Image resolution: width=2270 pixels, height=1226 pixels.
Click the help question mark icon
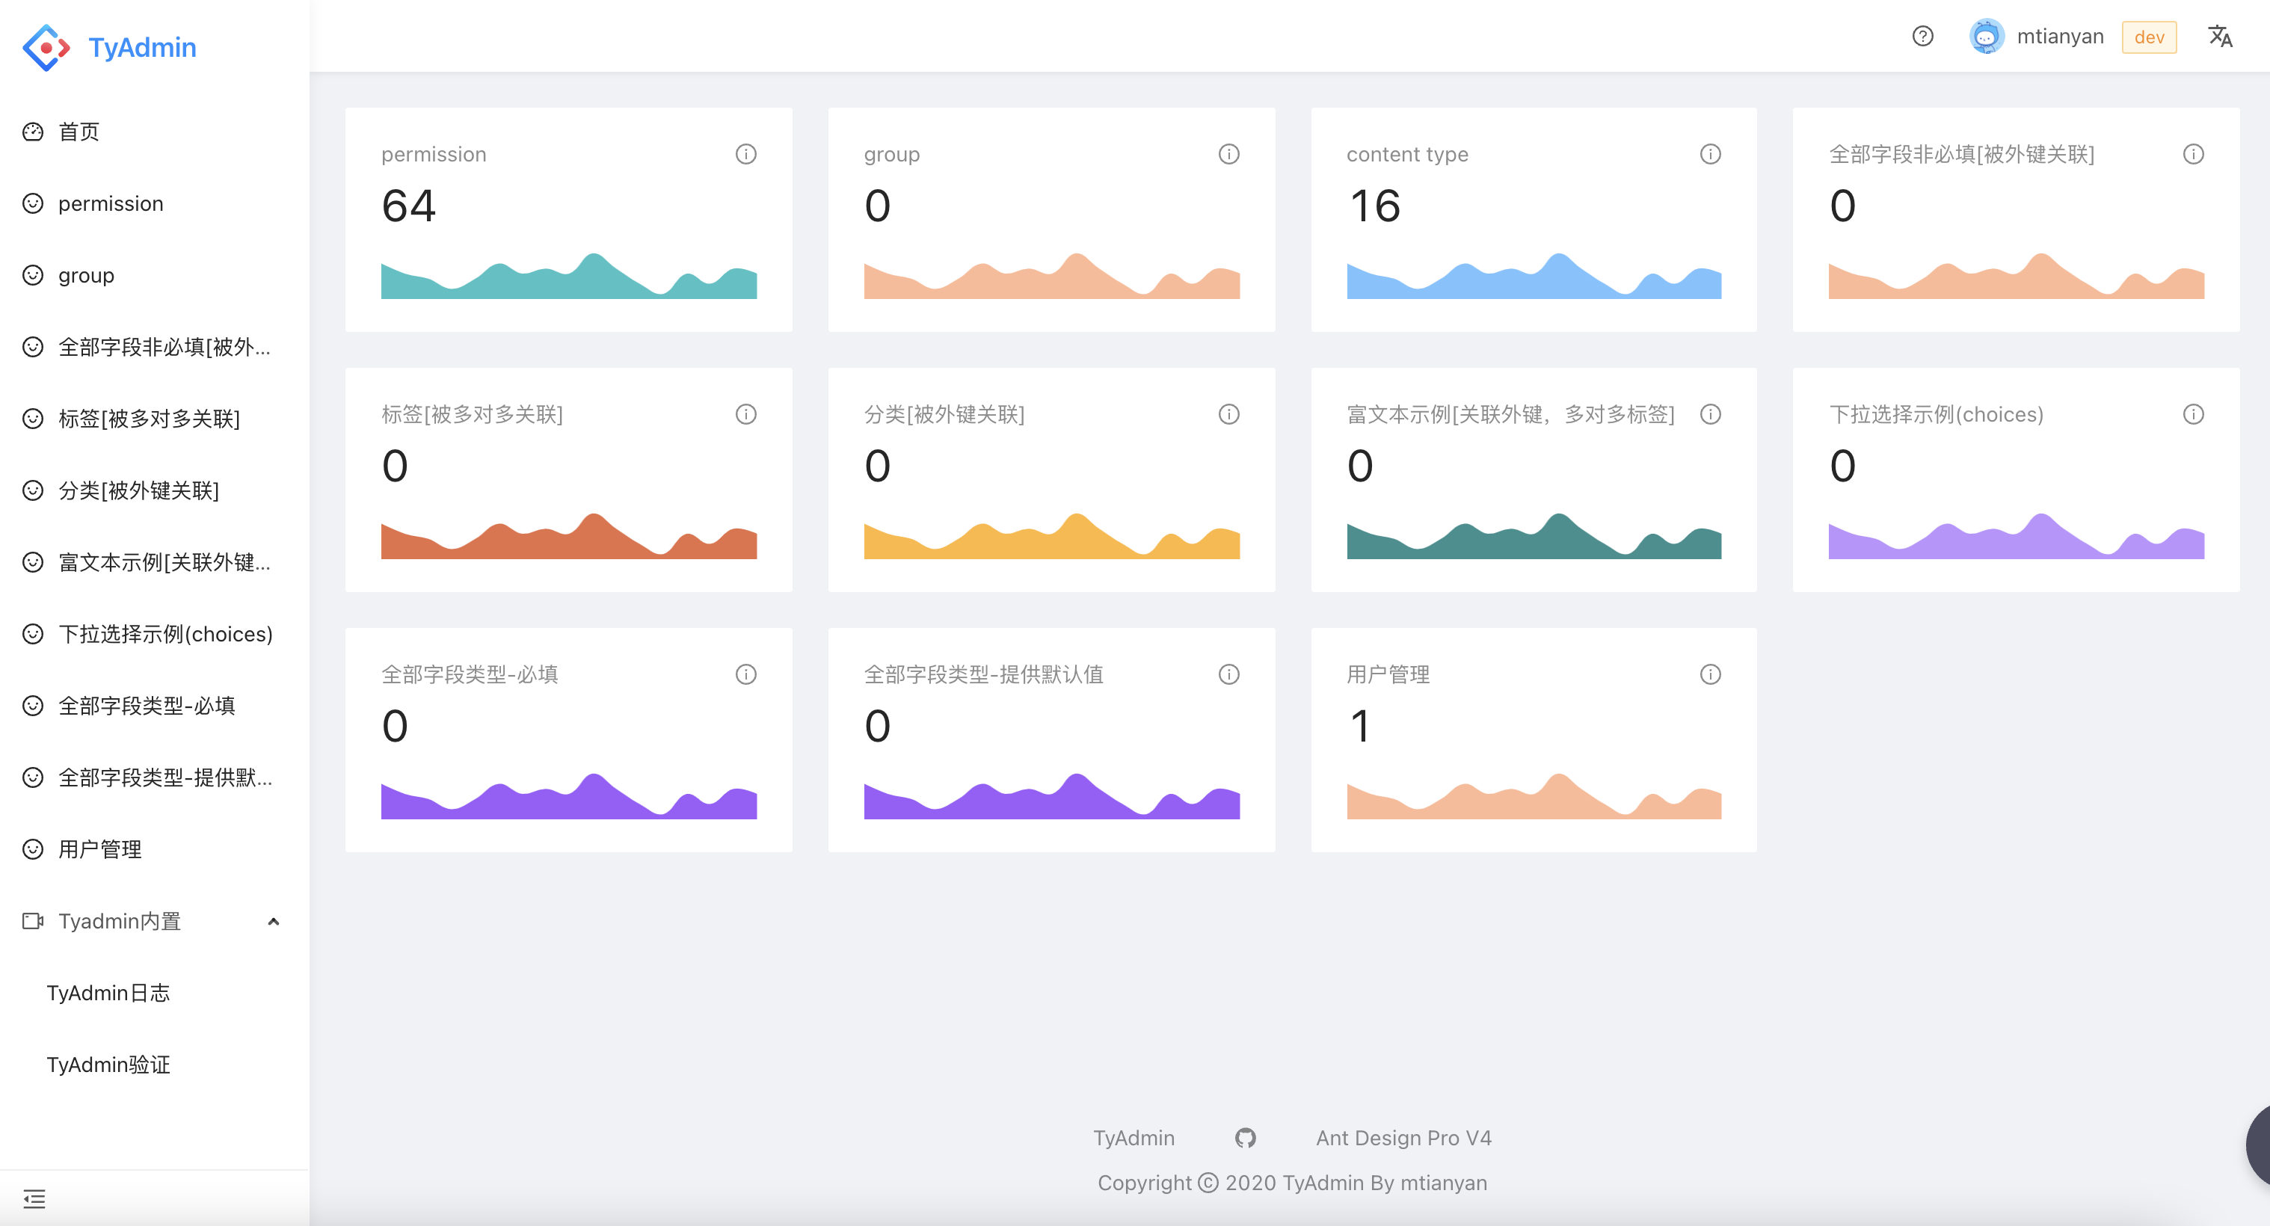pos(1922,36)
